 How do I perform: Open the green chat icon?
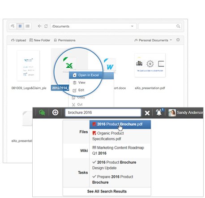coord(42,112)
